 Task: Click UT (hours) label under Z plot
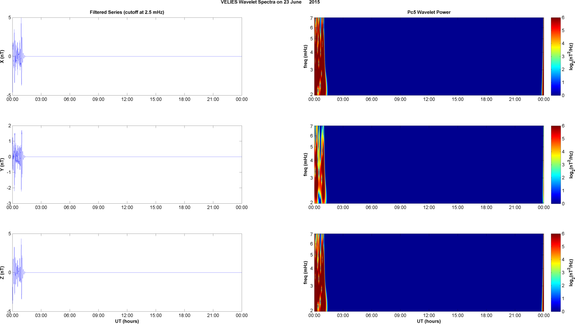tap(127, 321)
